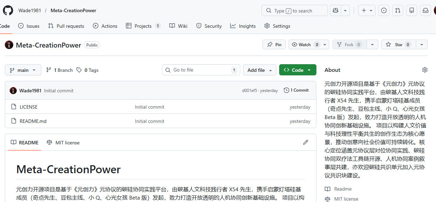The height and width of the screenshot is (202, 436).
Task: Open the issues circle icon in header
Action: click(x=384, y=10)
